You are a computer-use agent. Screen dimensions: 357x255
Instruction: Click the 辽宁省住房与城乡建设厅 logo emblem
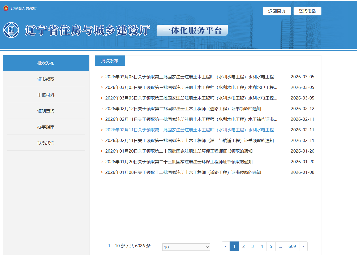(x=11, y=30)
